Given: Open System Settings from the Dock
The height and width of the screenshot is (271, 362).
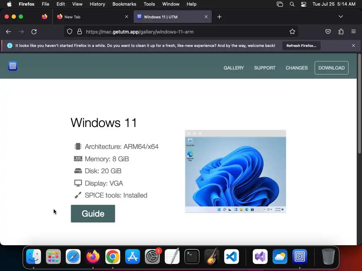Looking at the screenshot, I should click(x=152, y=257).
